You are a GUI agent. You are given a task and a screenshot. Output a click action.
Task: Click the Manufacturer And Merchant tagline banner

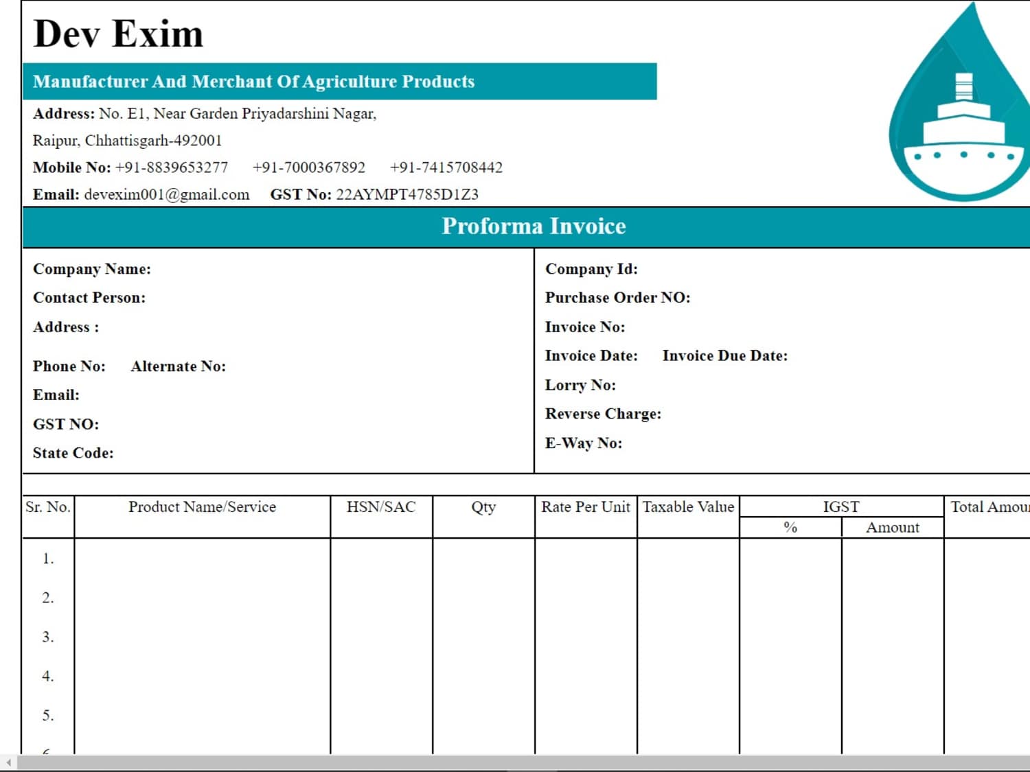tap(340, 82)
